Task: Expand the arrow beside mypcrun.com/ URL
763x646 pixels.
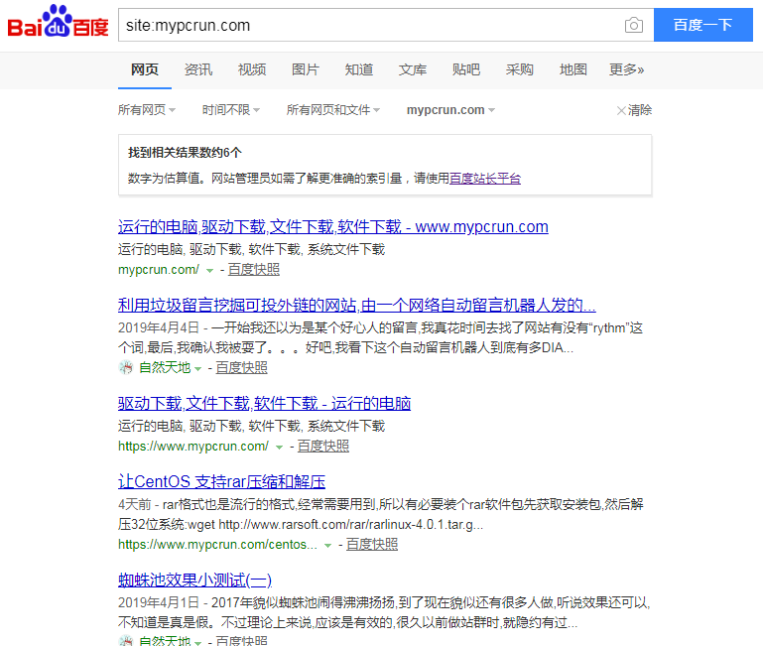Action: [x=209, y=270]
